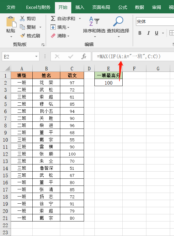Expand Find and Select dropdown arrow
Image resolution: width=174 pixels, height=236 pixels.
[x=119, y=37]
